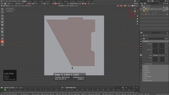169x95 pixels.
Task: Toggle the camera view icon
Action: click(137, 21)
